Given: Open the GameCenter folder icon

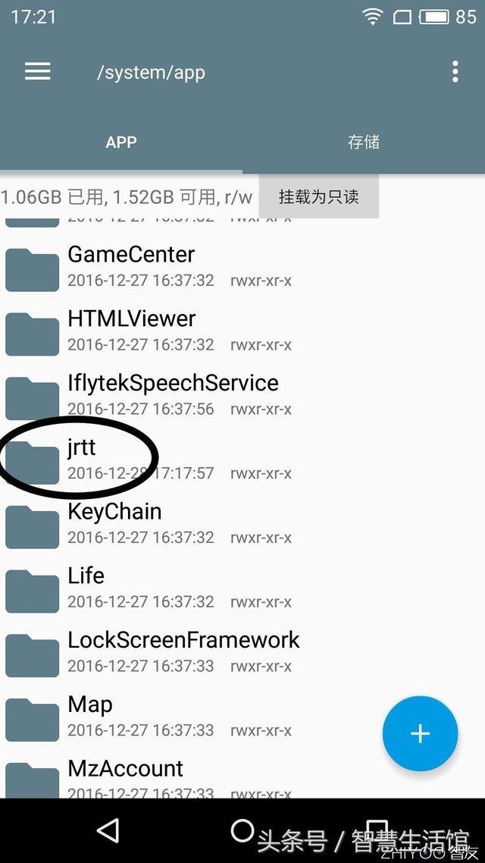Looking at the screenshot, I should pyautogui.click(x=32, y=269).
